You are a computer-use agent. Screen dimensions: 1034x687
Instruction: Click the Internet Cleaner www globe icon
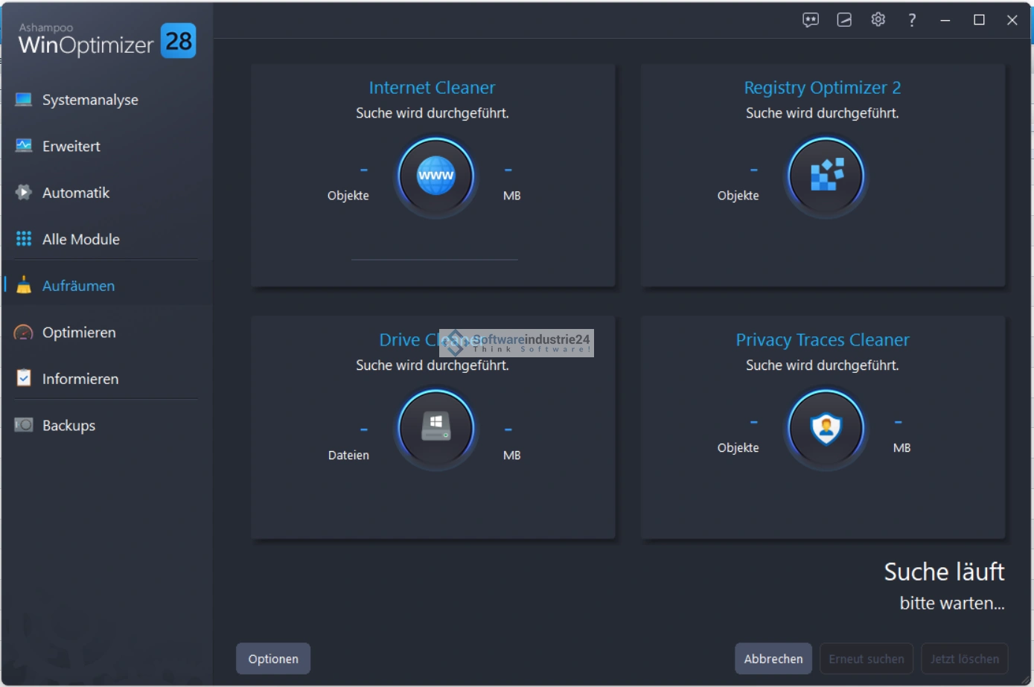(x=435, y=176)
